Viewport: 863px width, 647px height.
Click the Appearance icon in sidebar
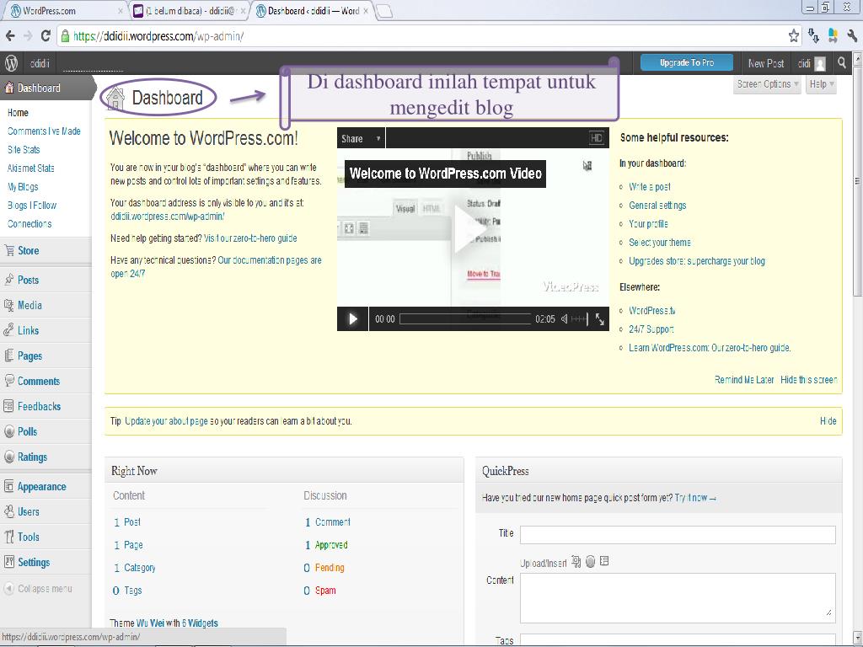8,486
